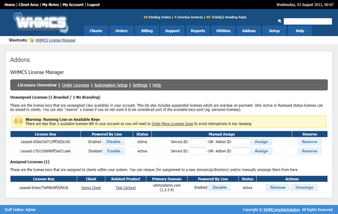Open the Support menu
This screenshot has height=214, width=338.
click(x=172, y=30)
